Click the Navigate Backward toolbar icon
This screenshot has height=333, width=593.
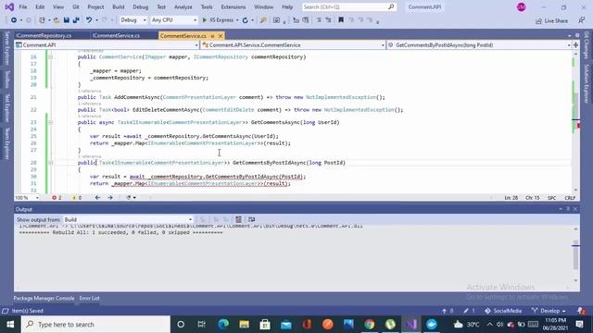click(x=14, y=20)
